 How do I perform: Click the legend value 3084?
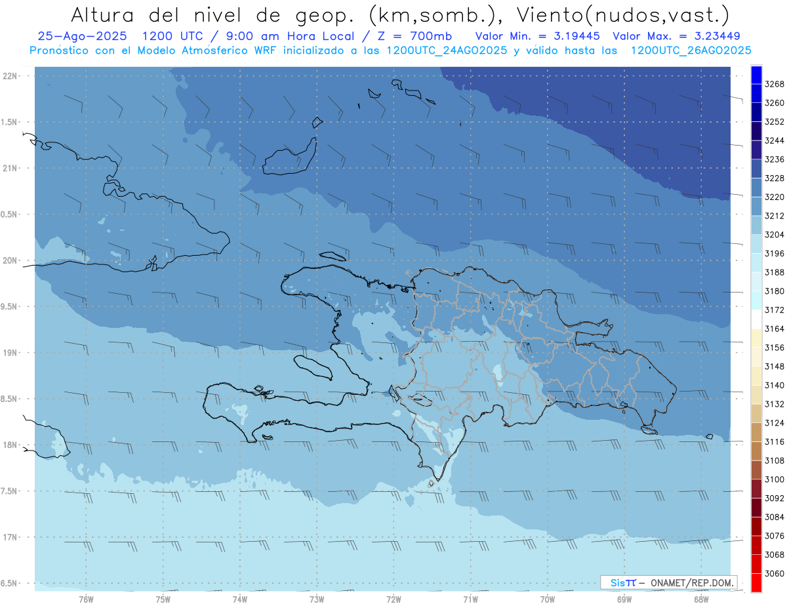775,517
